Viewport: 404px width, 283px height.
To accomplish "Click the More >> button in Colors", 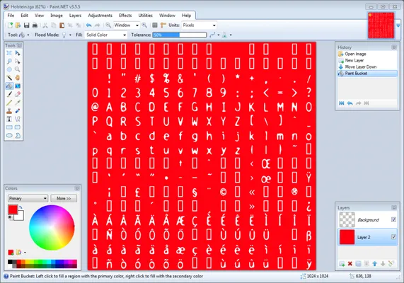I will 64,199.
